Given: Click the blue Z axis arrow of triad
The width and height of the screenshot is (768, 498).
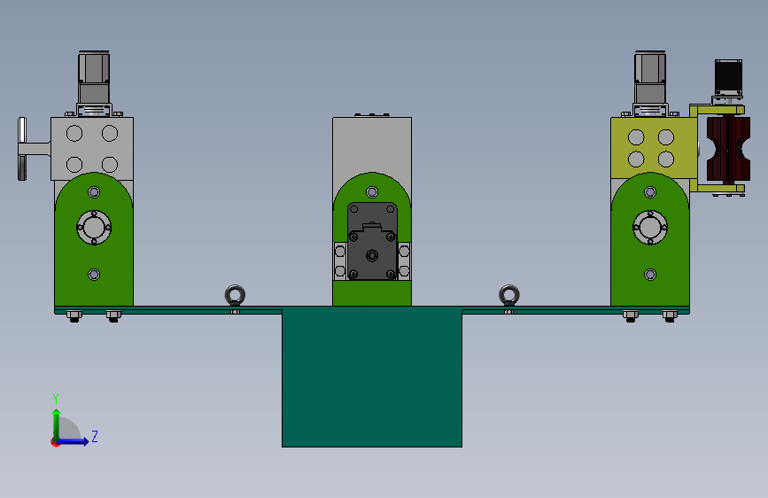Looking at the screenshot, I should [x=74, y=441].
